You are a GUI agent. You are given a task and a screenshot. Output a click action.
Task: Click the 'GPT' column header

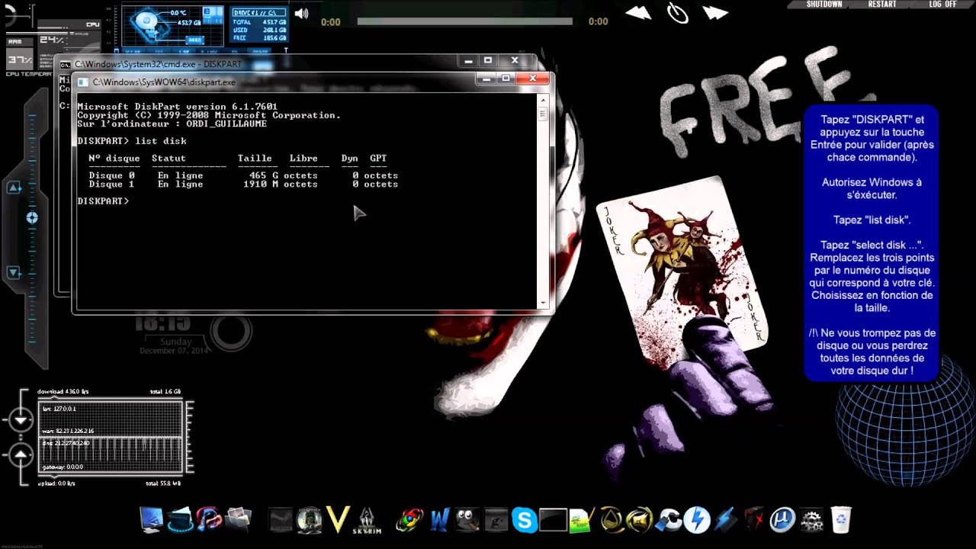click(378, 159)
